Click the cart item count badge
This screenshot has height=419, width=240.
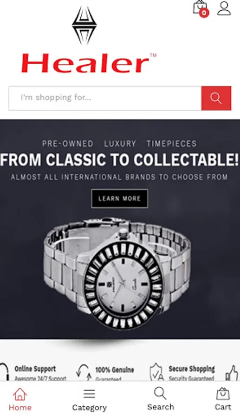click(x=204, y=13)
